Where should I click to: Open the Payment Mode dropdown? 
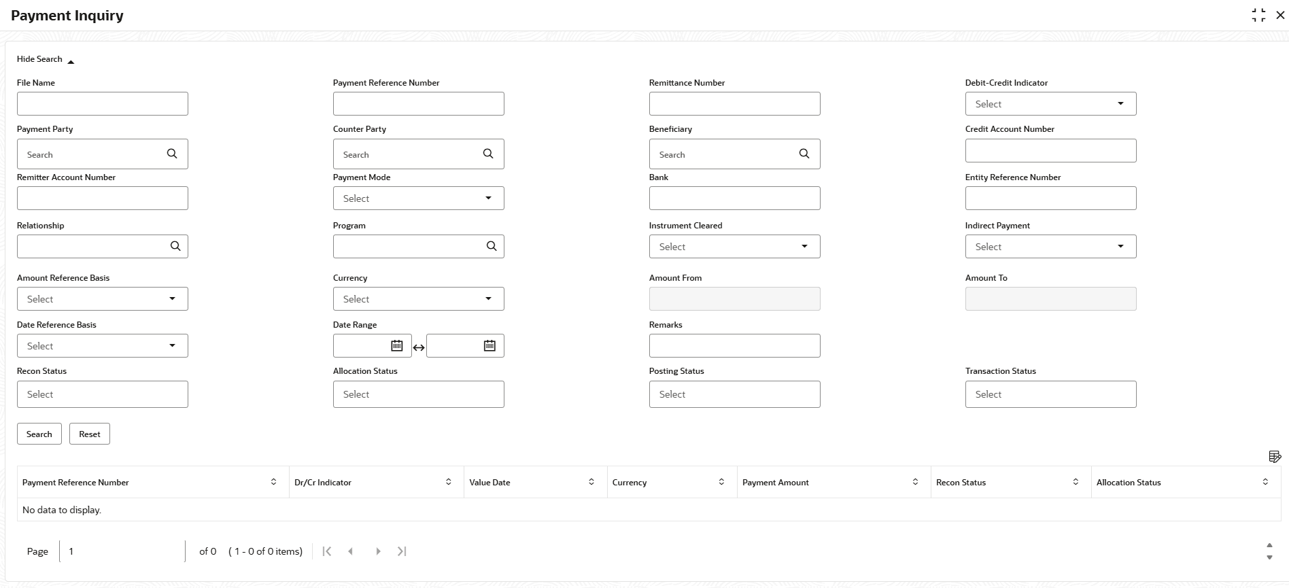[488, 198]
